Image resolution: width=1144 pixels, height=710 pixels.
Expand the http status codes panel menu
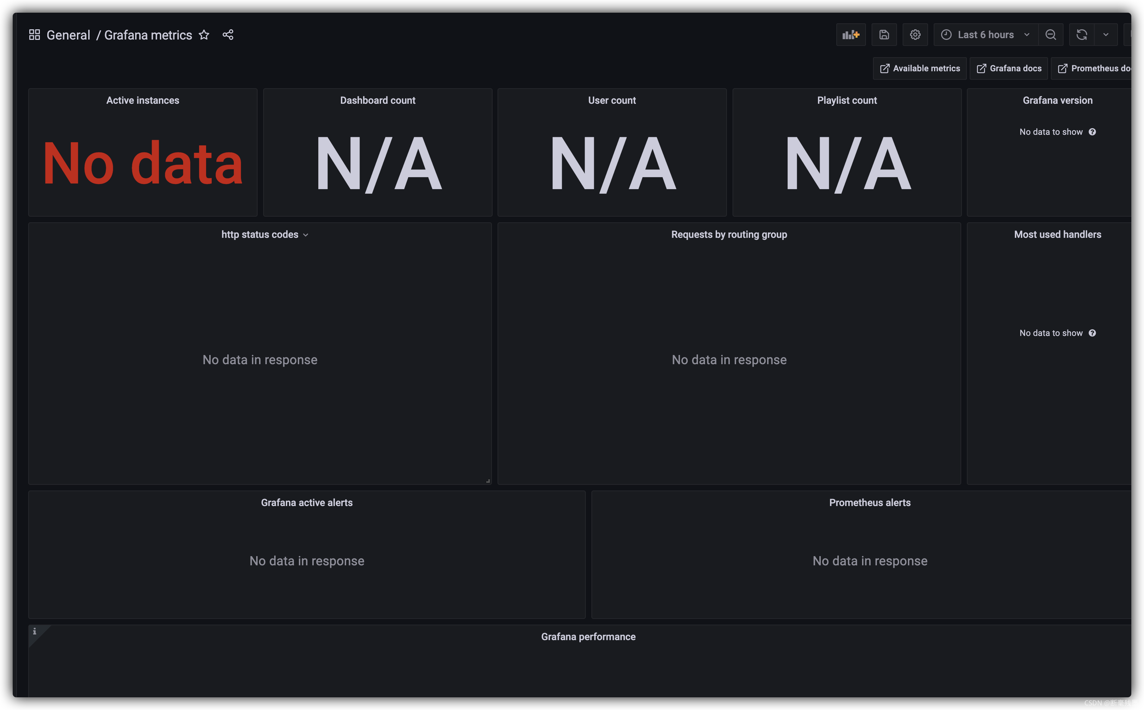pos(306,235)
